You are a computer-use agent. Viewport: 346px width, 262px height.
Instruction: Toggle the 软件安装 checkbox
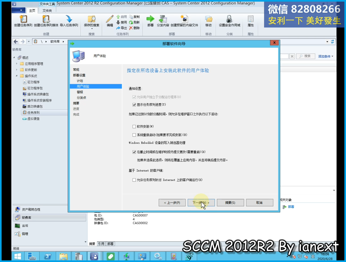pos(134,126)
